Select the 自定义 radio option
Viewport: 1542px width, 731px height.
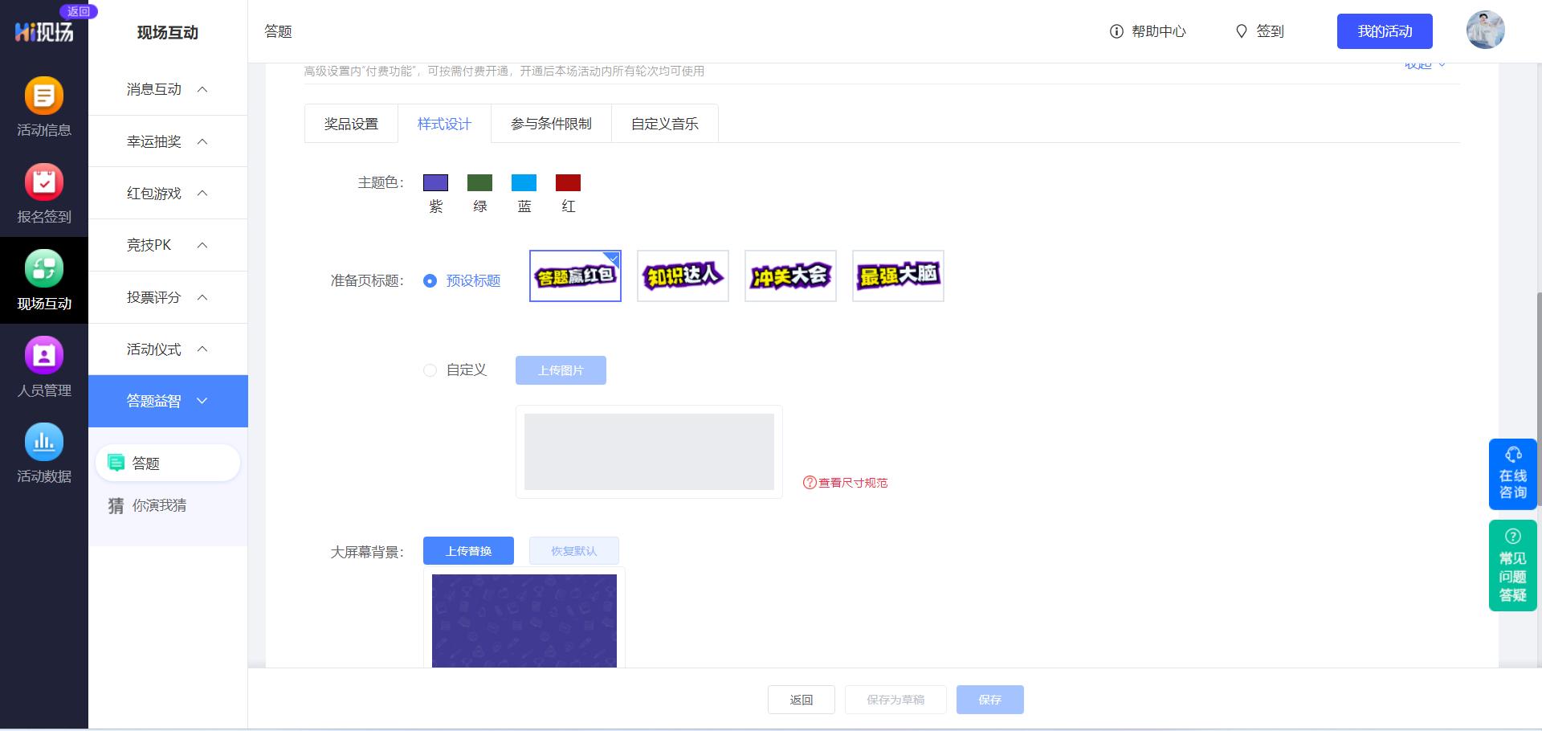coord(430,370)
